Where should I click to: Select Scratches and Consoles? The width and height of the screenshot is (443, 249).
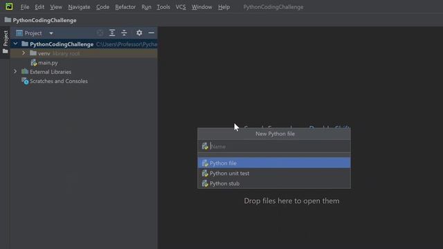59,81
